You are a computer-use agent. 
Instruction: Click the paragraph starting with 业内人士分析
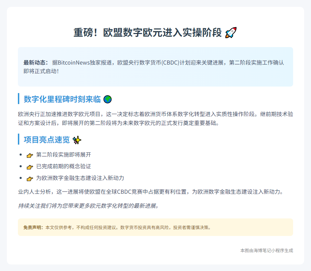150,192
